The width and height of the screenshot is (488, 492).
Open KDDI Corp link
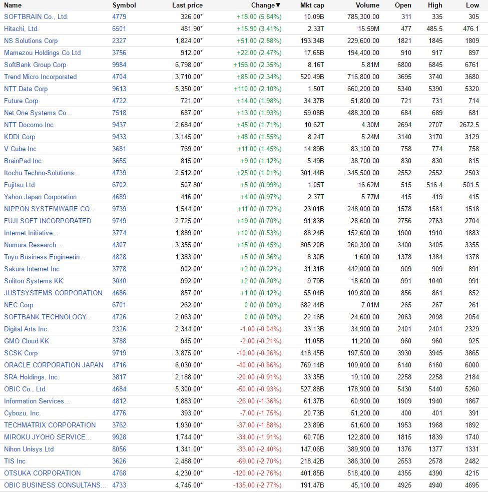tap(20, 137)
